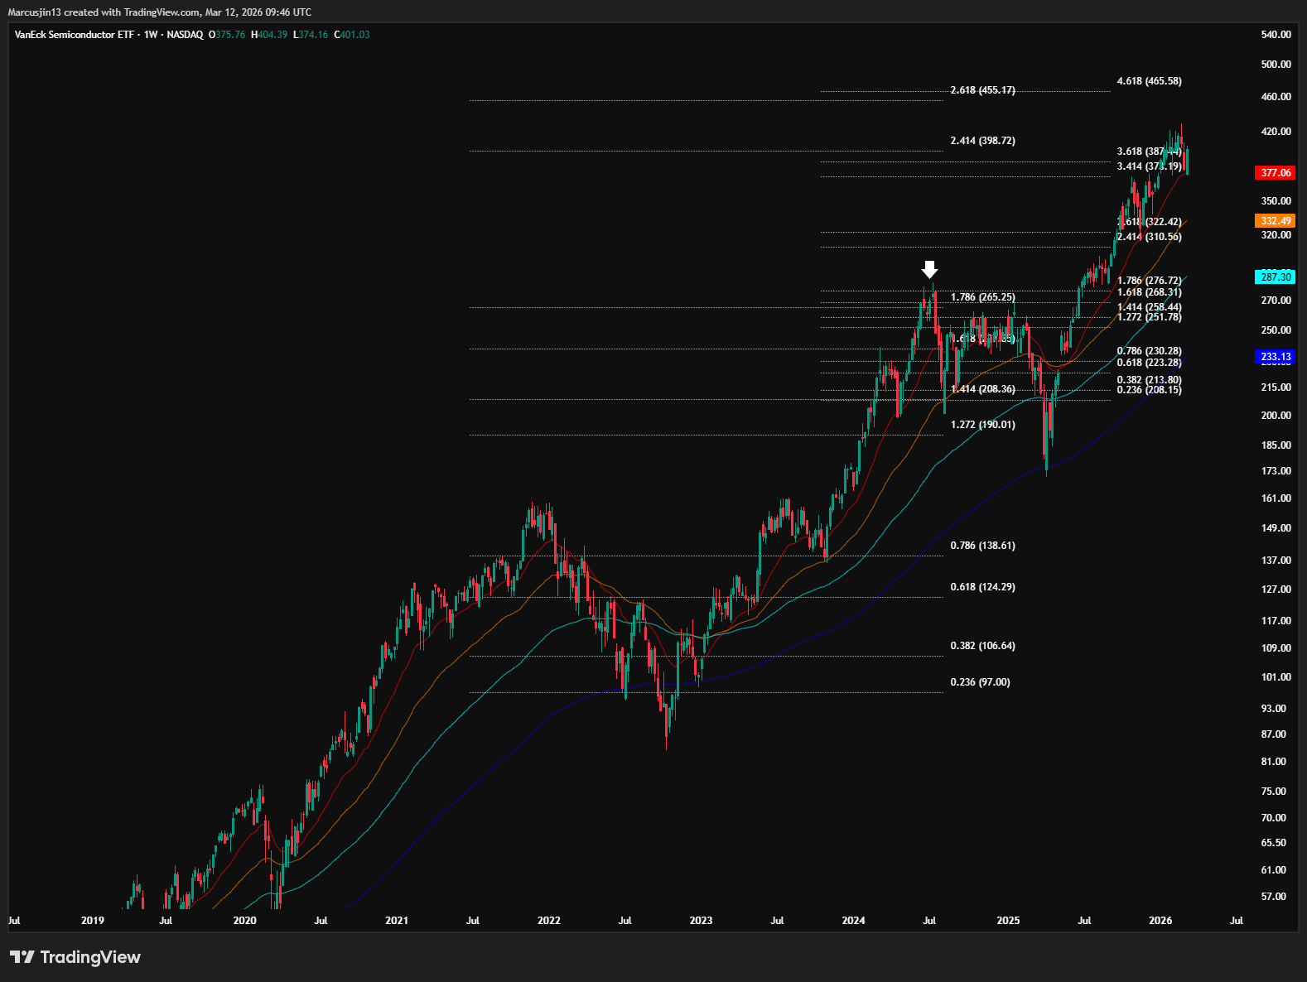The image size is (1307, 982).
Task: Click 65.50 on the price axis
Action: click(1274, 843)
